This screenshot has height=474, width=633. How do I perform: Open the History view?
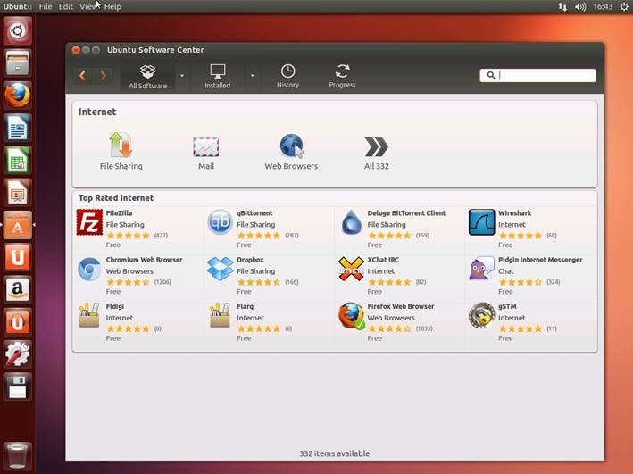(287, 77)
